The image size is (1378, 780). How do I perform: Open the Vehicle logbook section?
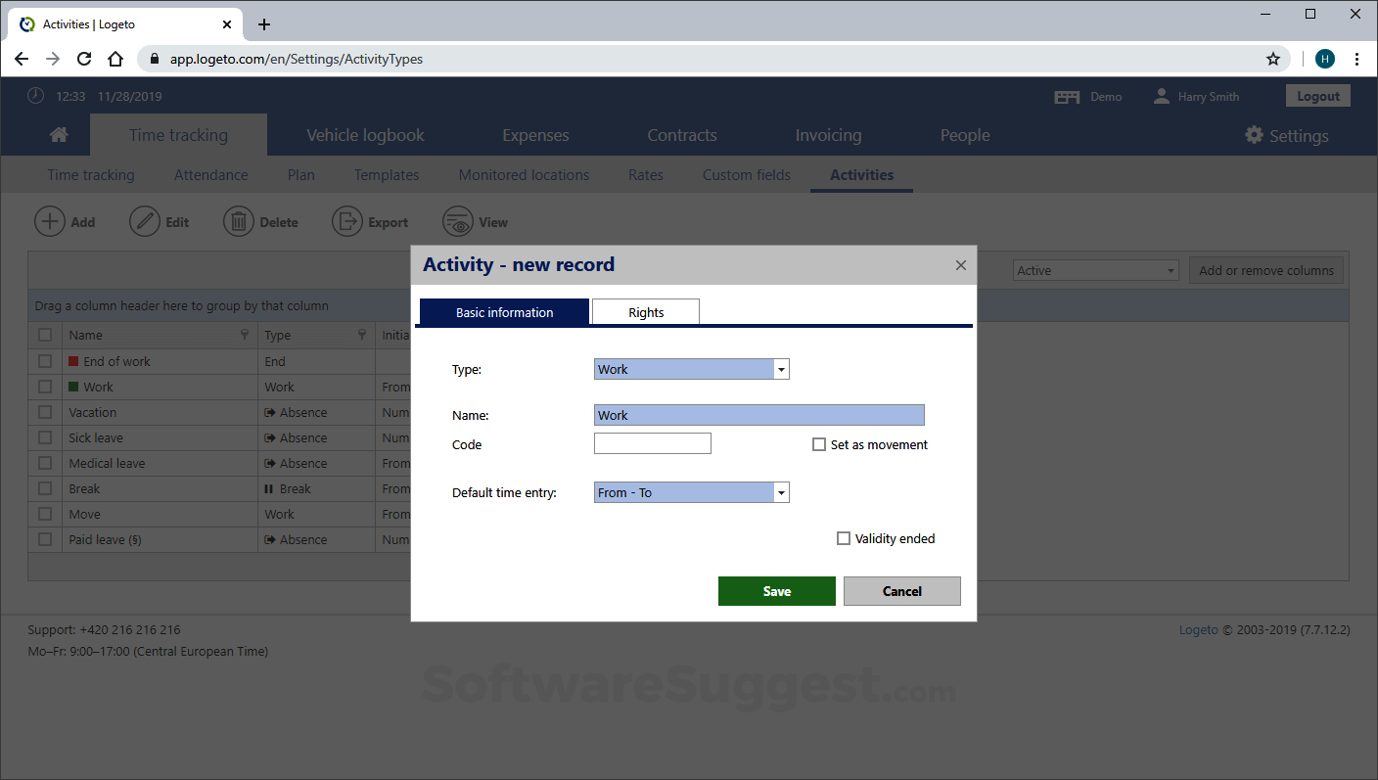click(x=365, y=134)
